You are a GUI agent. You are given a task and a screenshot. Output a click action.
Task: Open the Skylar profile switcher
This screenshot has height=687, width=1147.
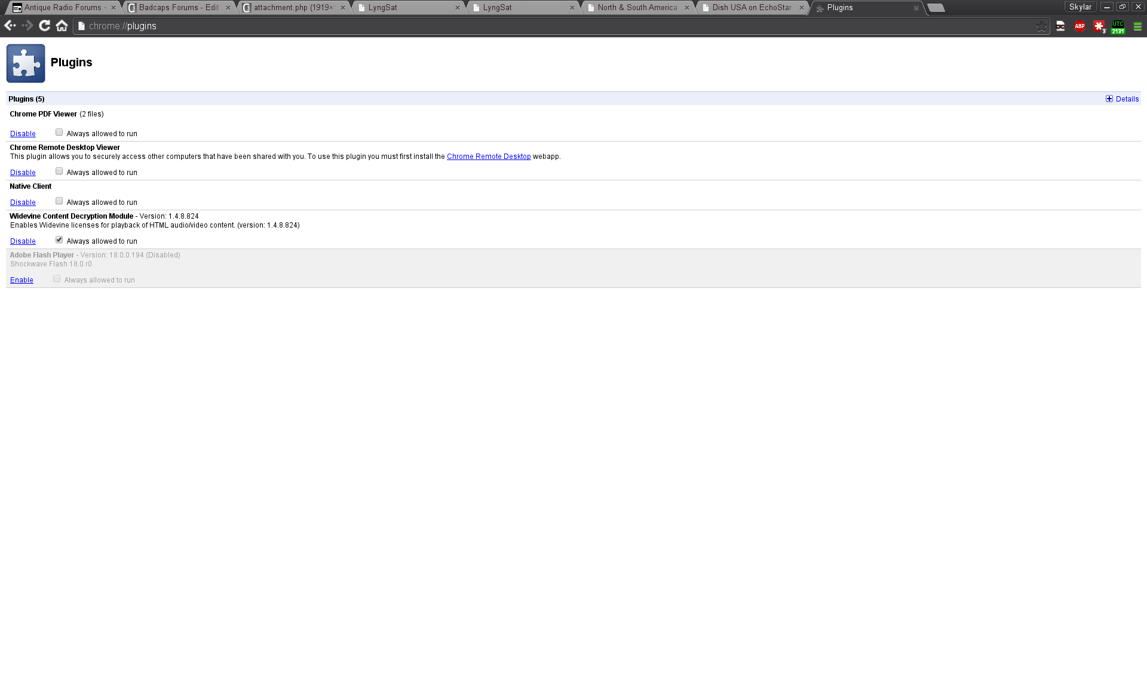click(x=1080, y=7)
